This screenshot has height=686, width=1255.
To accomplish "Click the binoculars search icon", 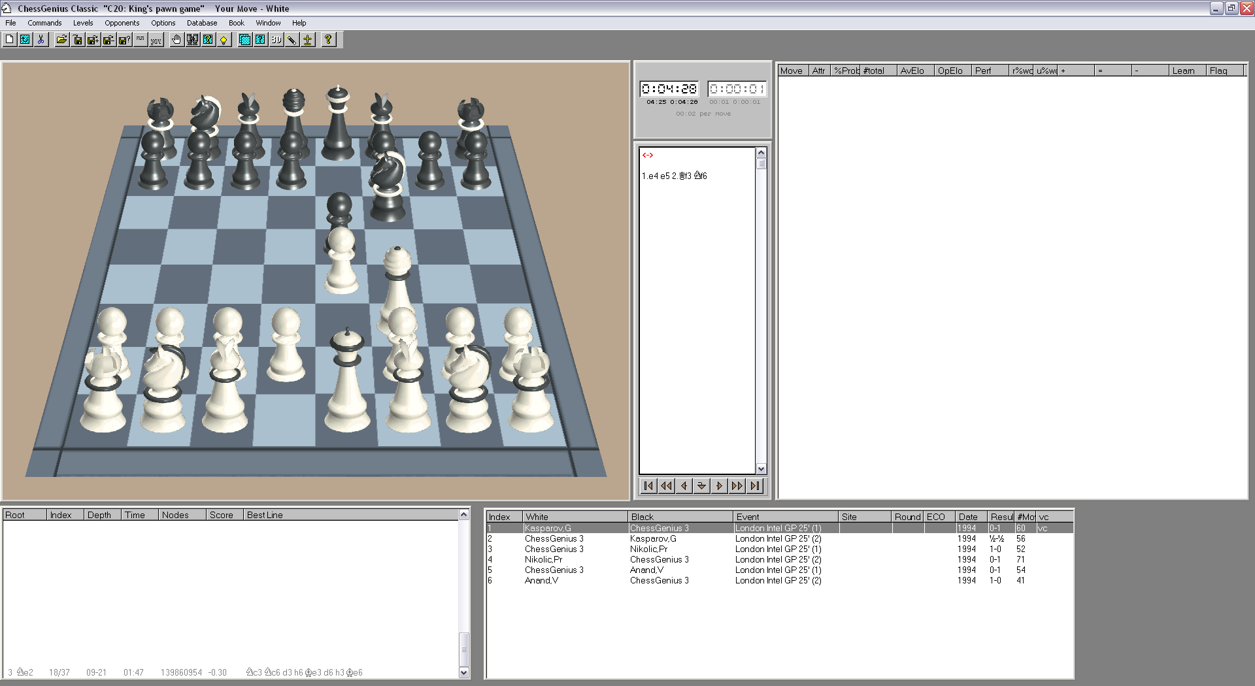I will pos(192,40).
